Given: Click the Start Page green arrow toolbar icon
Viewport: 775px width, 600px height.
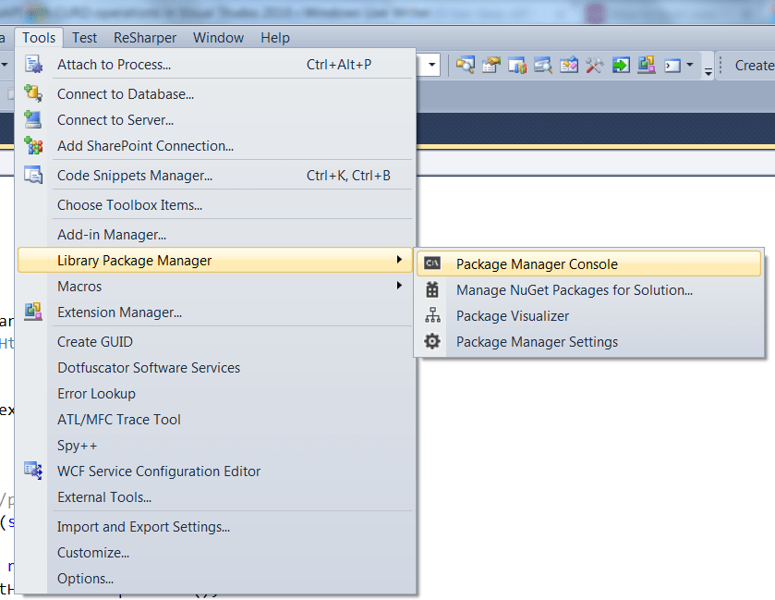Looking at the screenshot, I should pos(621,66).
